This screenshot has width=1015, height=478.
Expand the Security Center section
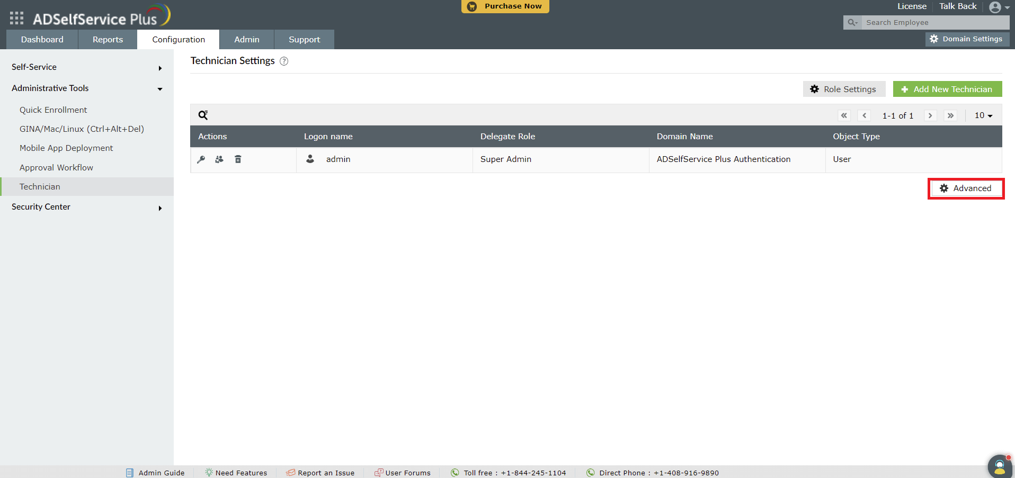(87, 207)
